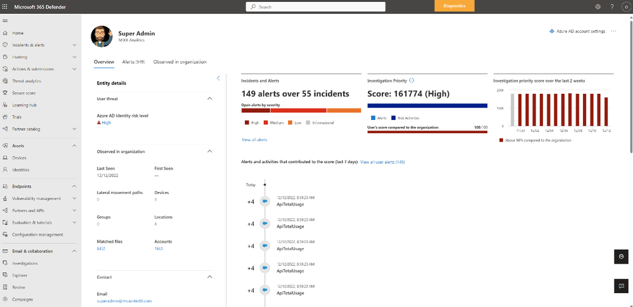Open Secure score trophy icon
Viewport: 633px width, 307px height.
pos(5,93)
